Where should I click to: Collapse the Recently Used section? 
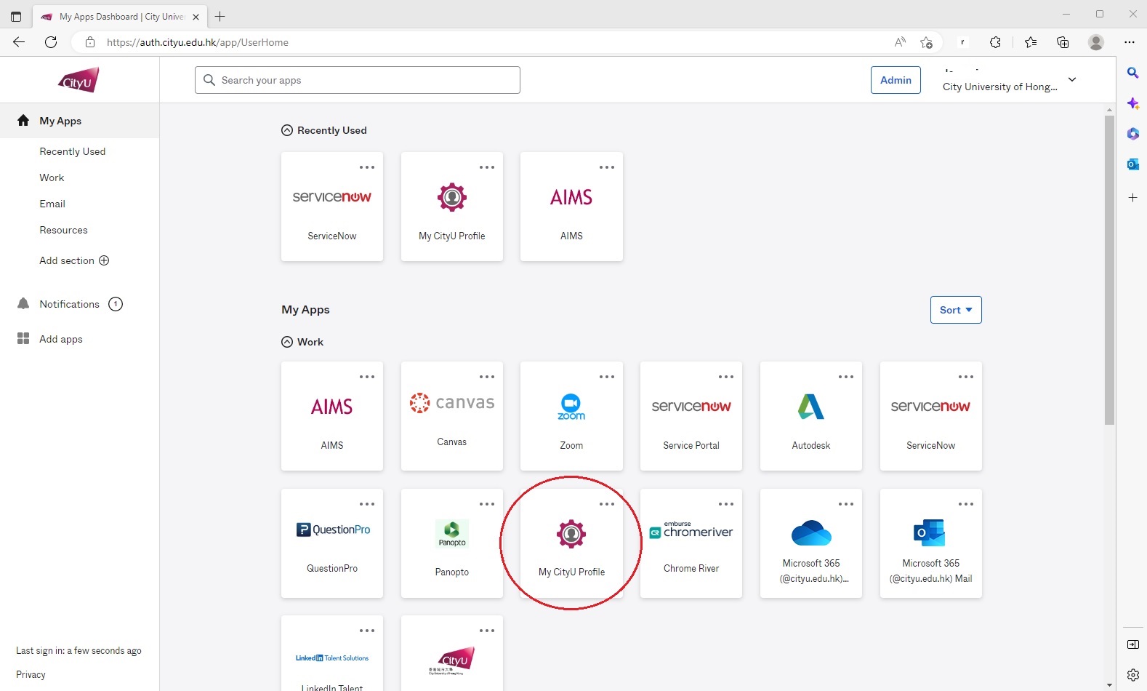click(x=287, y=130)
